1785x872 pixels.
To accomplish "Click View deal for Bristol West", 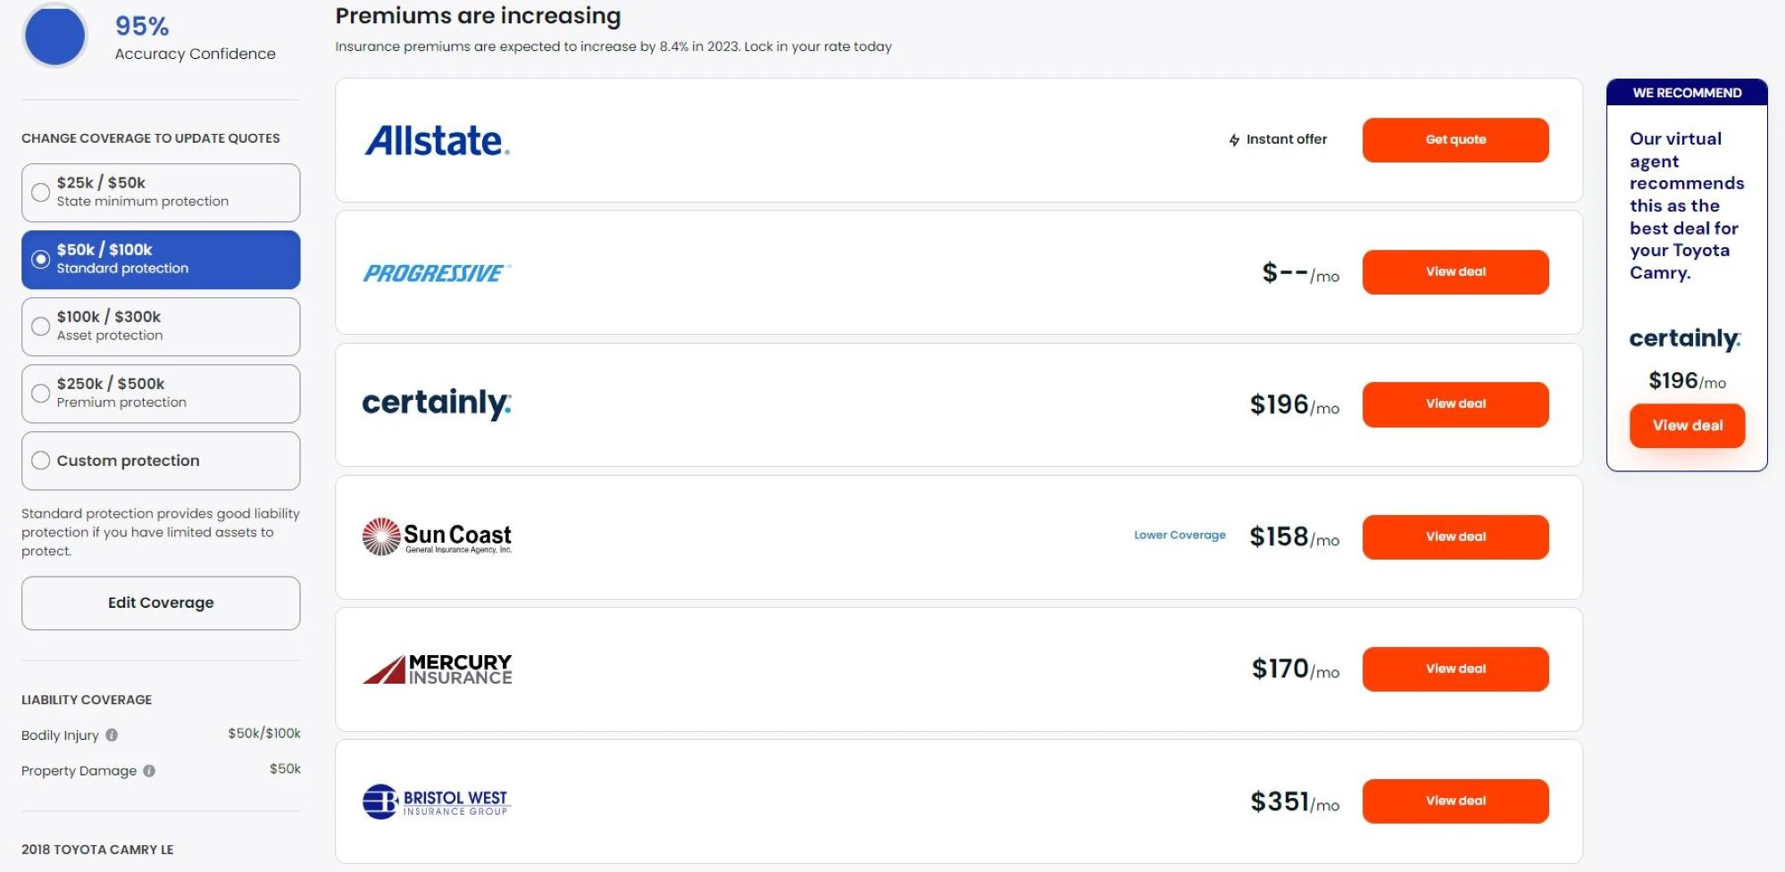I will coord(1456,801).
